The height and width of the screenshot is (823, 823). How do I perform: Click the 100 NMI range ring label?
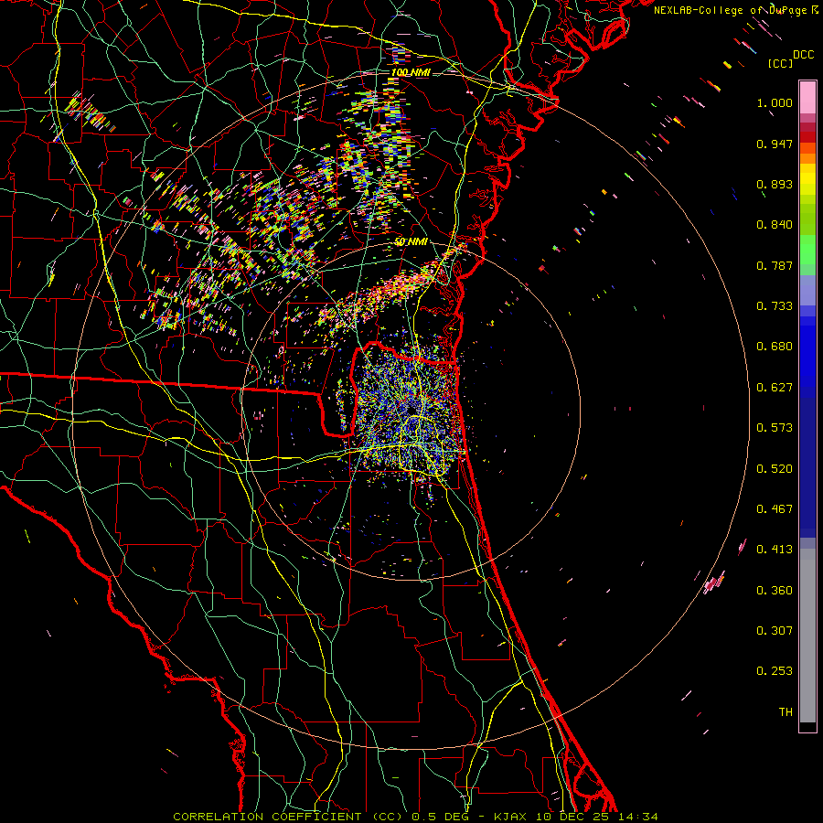[x=411, y=72]
